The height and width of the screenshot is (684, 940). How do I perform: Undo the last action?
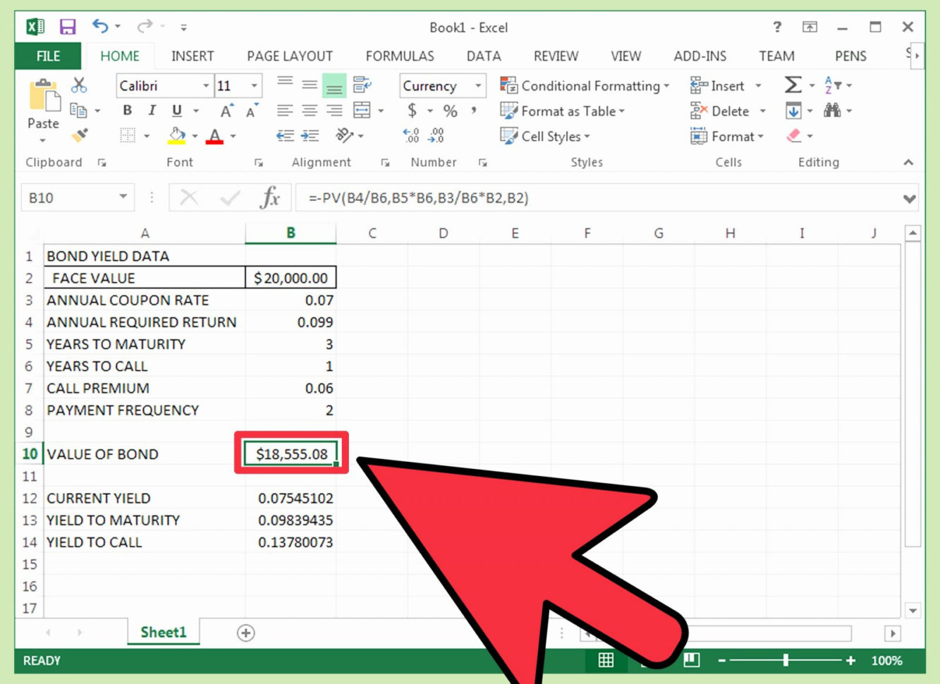tap(99, 27)
